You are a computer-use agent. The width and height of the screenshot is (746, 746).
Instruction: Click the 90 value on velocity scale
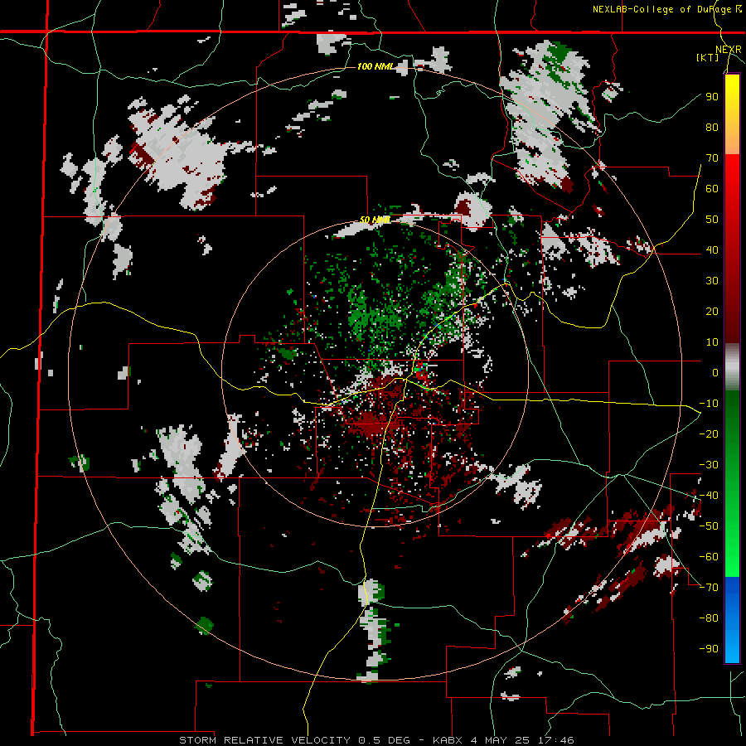tap(712, 97)
